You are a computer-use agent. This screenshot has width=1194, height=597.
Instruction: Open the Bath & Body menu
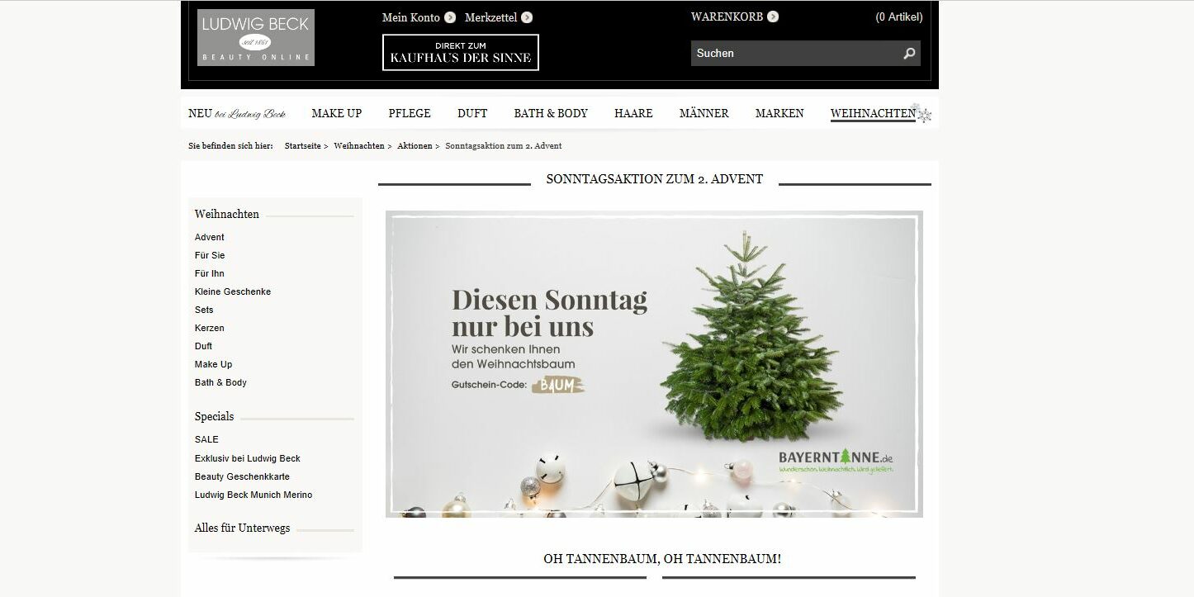(x=551, y=113)
